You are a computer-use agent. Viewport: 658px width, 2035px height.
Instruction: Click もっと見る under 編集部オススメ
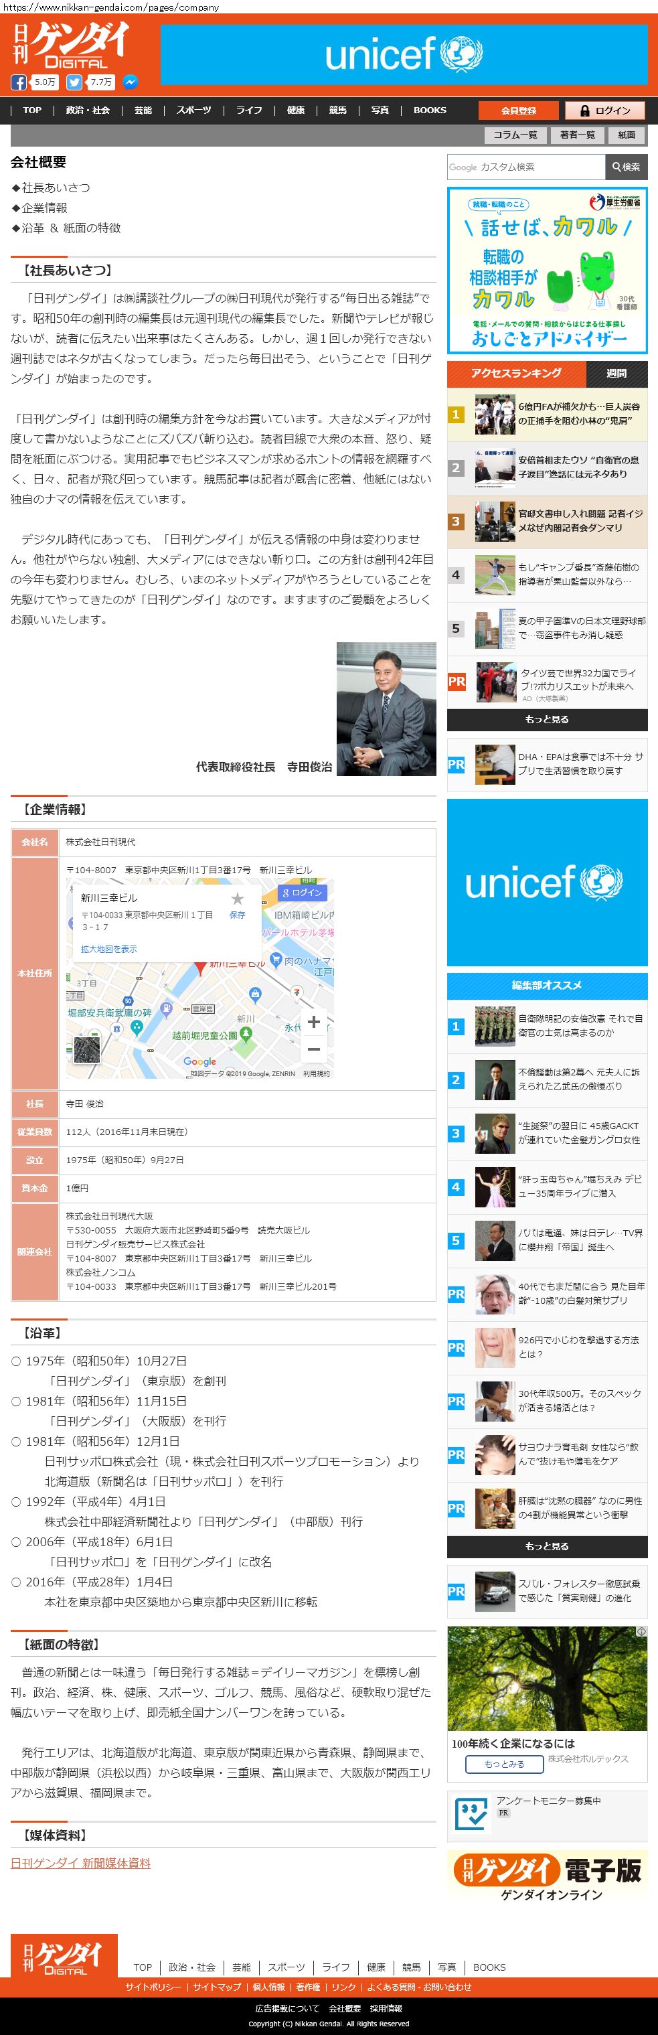click(x=547, y=1547)
